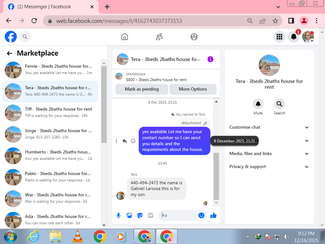Viewport: 325px width, 244px height.
Task: Click chat thread scroll-up arrow
Action: click(x=216, y=102)
